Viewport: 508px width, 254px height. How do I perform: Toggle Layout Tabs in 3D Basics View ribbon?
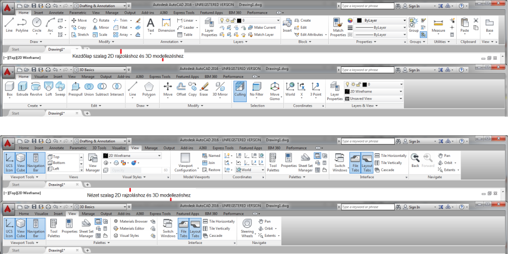tap(195, 228)
